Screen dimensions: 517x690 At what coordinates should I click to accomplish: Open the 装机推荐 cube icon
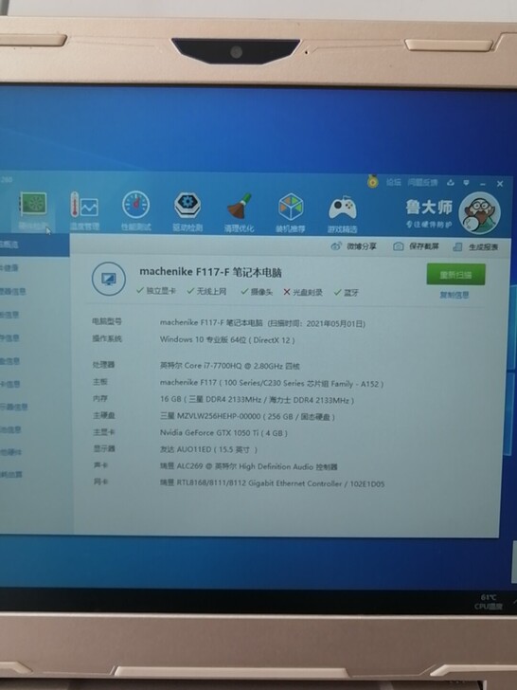click(x=291, y=207)
